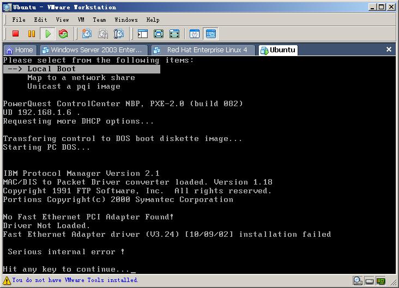Click 'No Fast Ethernet PCI Adapter Found!' line
The height and width of the screenshot is (288, 399).
(88, 217)
